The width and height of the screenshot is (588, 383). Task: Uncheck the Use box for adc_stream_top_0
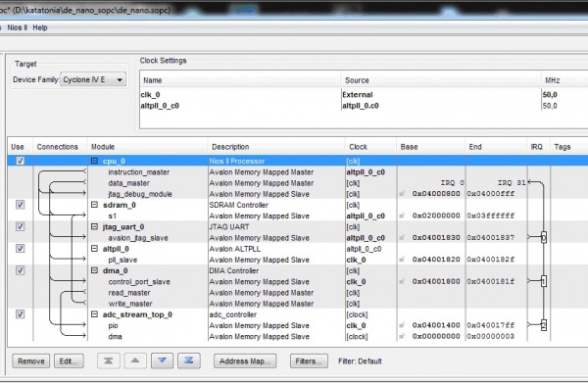pos(21,314)
